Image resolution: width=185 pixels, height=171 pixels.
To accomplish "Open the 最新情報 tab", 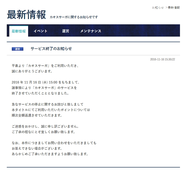I will tap(19, 31).
